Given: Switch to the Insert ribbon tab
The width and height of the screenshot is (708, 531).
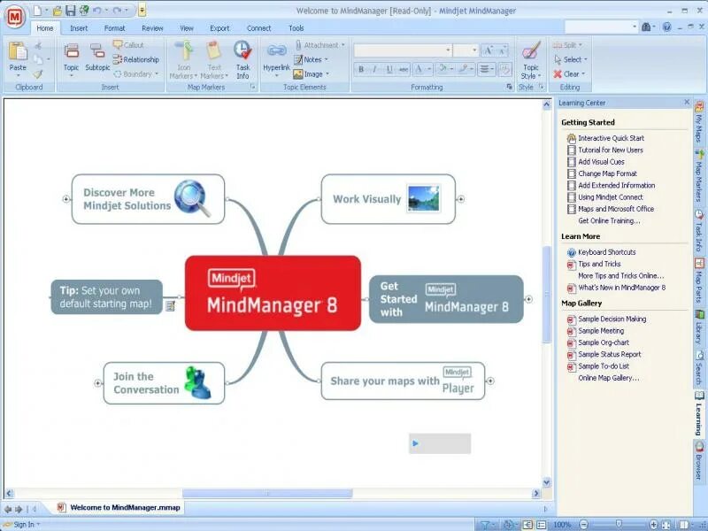Looking at the screenshot, I should click(x=79, y=28).
